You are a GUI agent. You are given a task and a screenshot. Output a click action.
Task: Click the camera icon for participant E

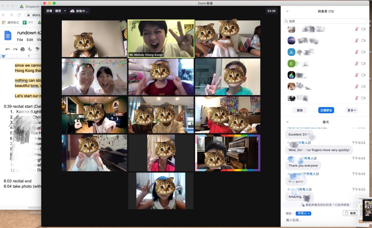pos(363,64)
